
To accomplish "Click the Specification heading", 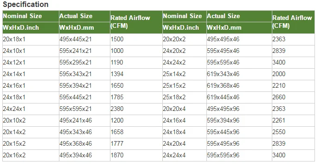I will pyautogui.click(x=26, y=4).
